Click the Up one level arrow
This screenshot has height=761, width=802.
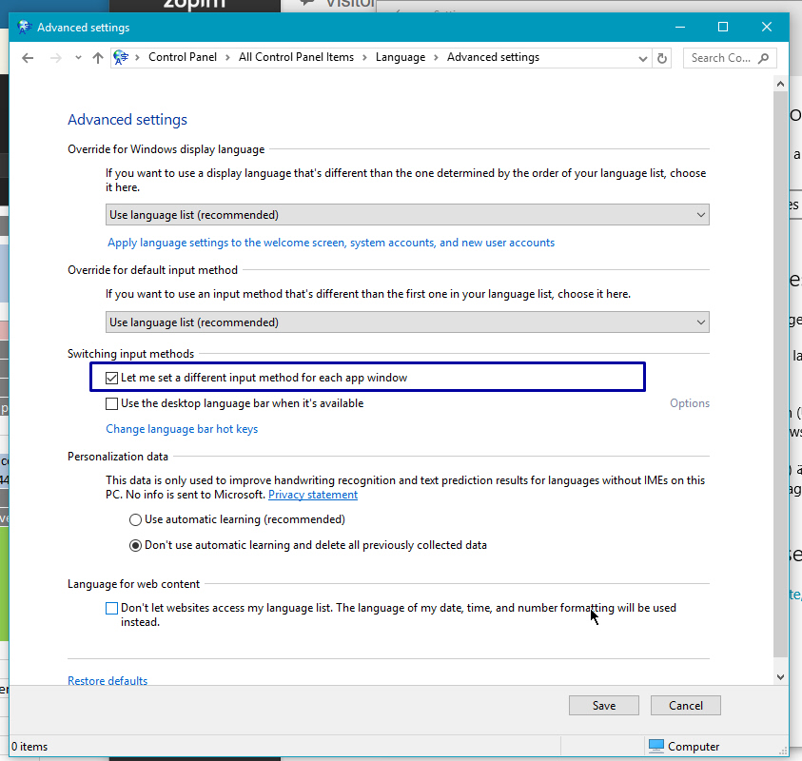(x=98, y=58)
